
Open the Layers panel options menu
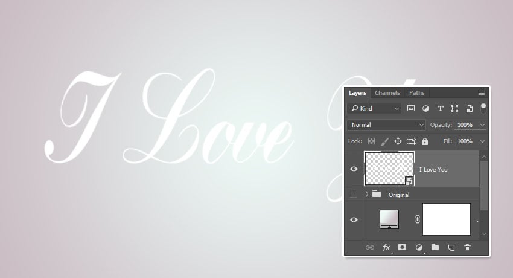click(x=481, y=93)
